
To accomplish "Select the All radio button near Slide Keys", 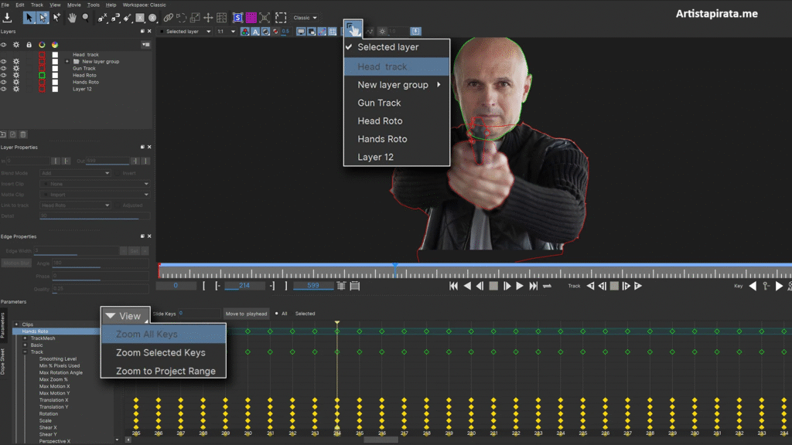I will [x=277, y=314].
